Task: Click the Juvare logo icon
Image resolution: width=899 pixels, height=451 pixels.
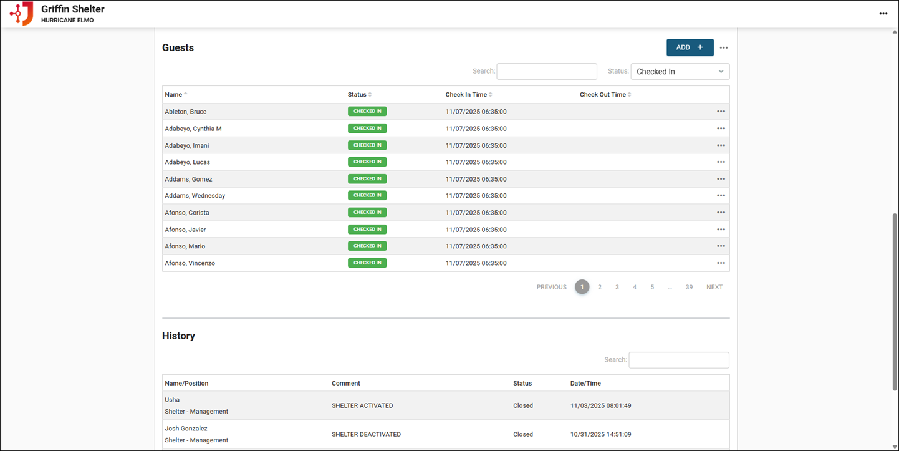Action: [22, 14]
